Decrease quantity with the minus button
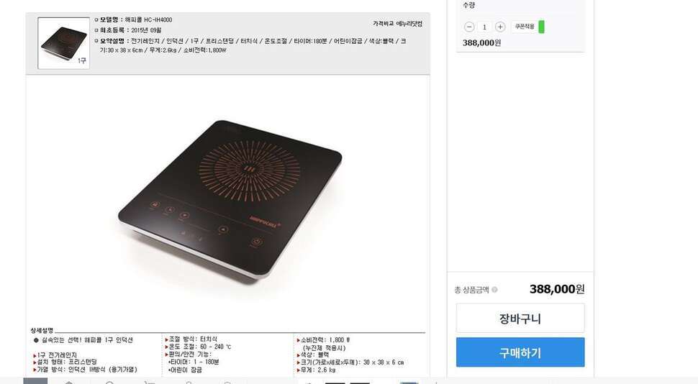This screenshot has width=698, height=384. click(468, 27)
